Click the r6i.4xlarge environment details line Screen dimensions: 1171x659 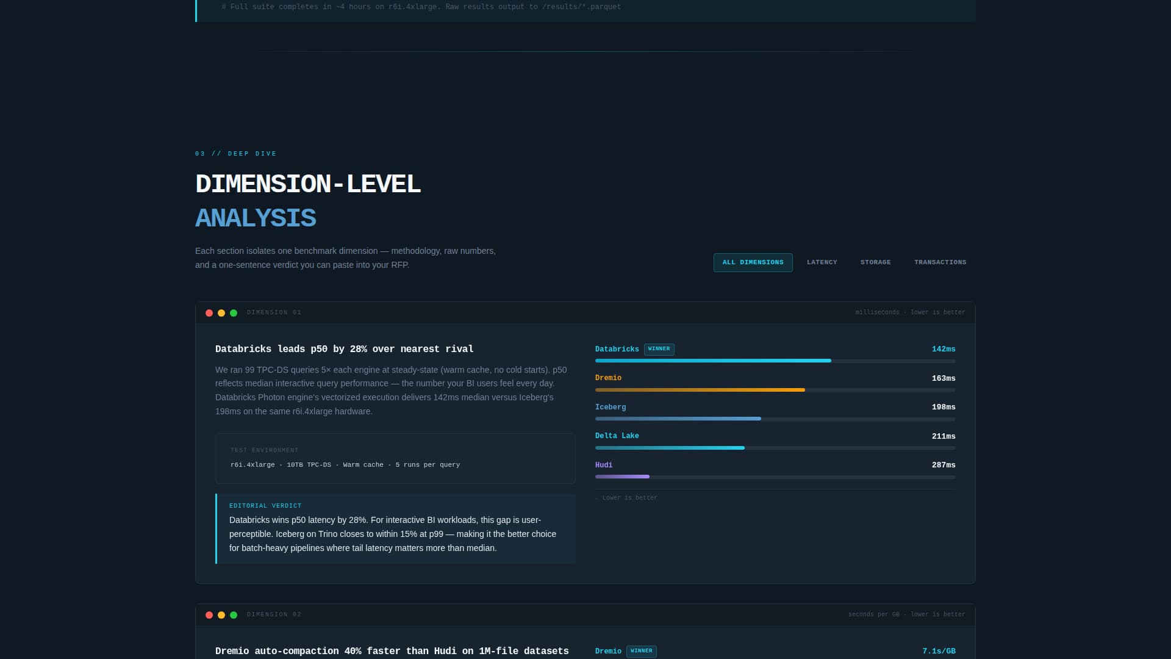(345, 465)
